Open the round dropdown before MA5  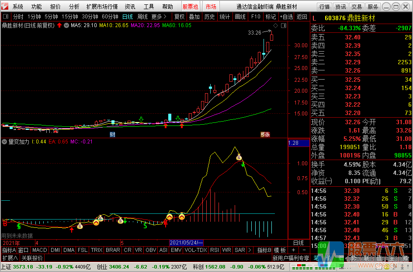click(x=66, y=25)
